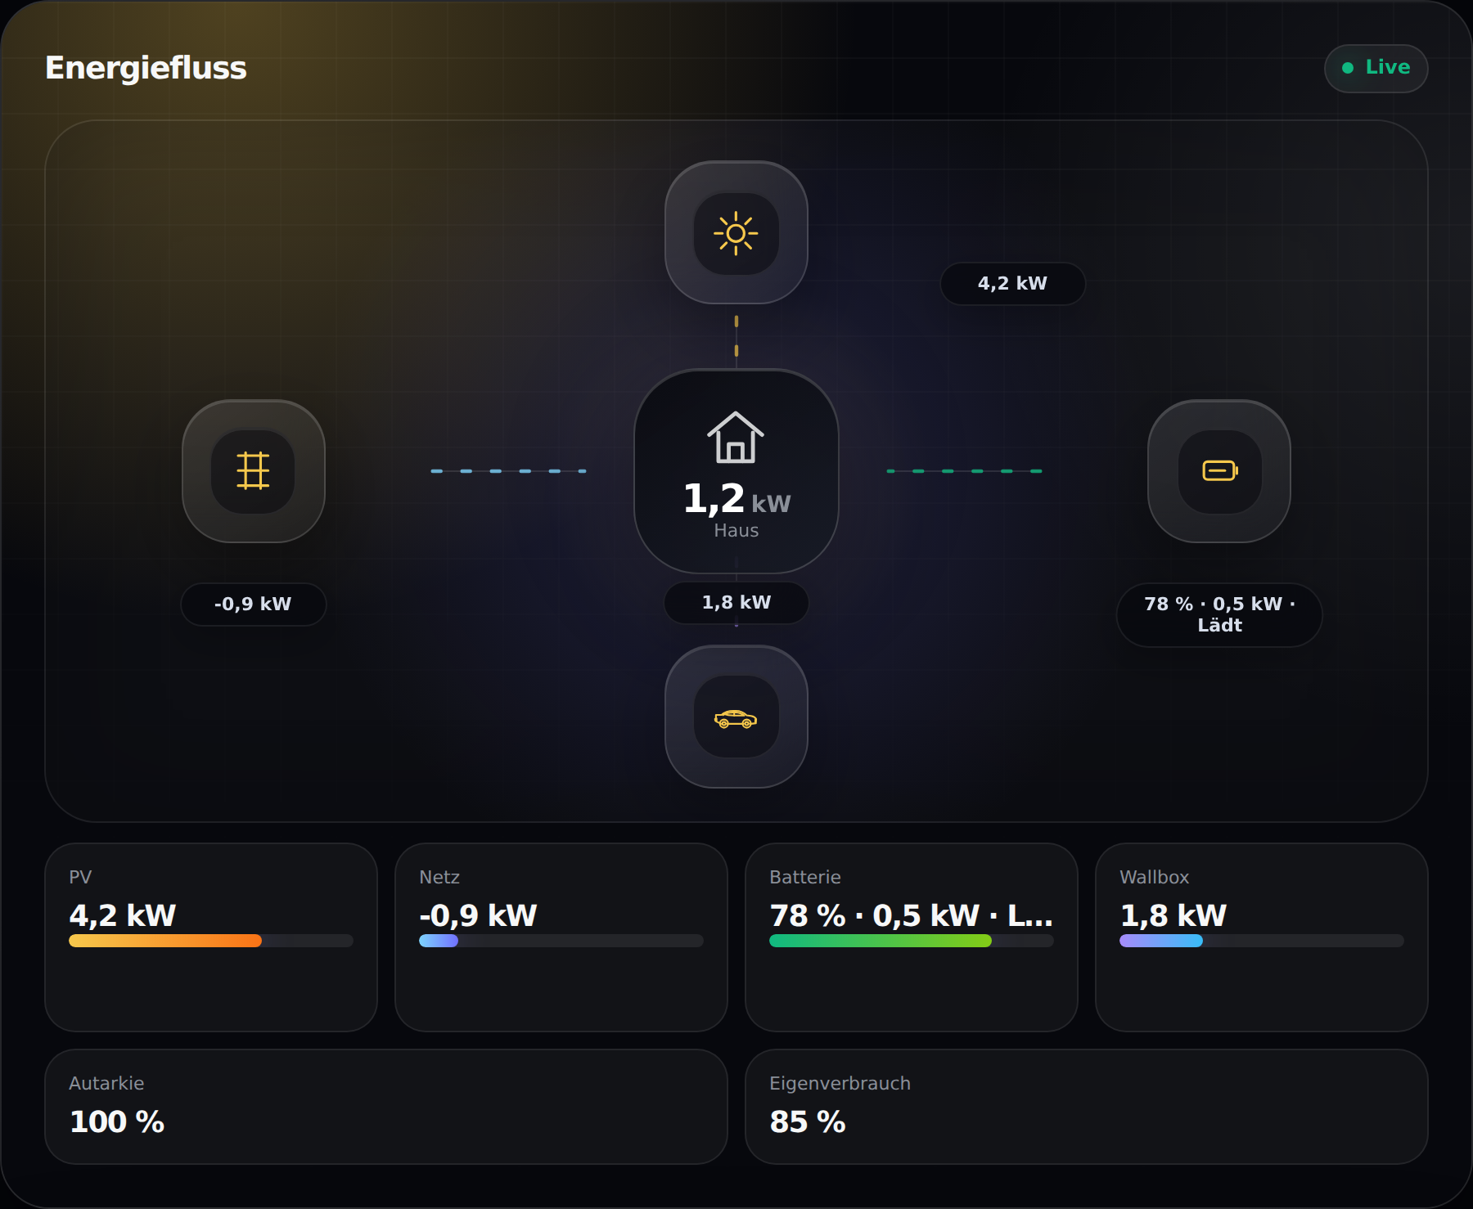
Task: Click the electric car wallbox icon
Action: point(736,717)
